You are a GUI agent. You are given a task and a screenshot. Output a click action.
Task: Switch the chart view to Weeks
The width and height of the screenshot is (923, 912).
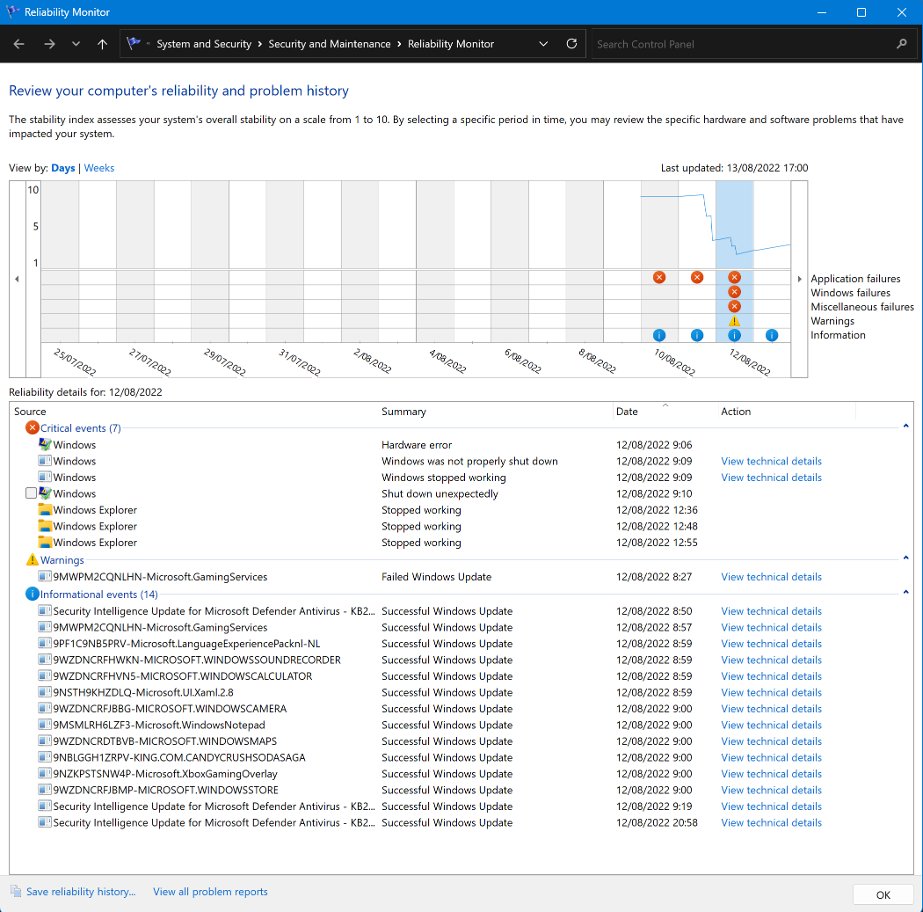99,168
